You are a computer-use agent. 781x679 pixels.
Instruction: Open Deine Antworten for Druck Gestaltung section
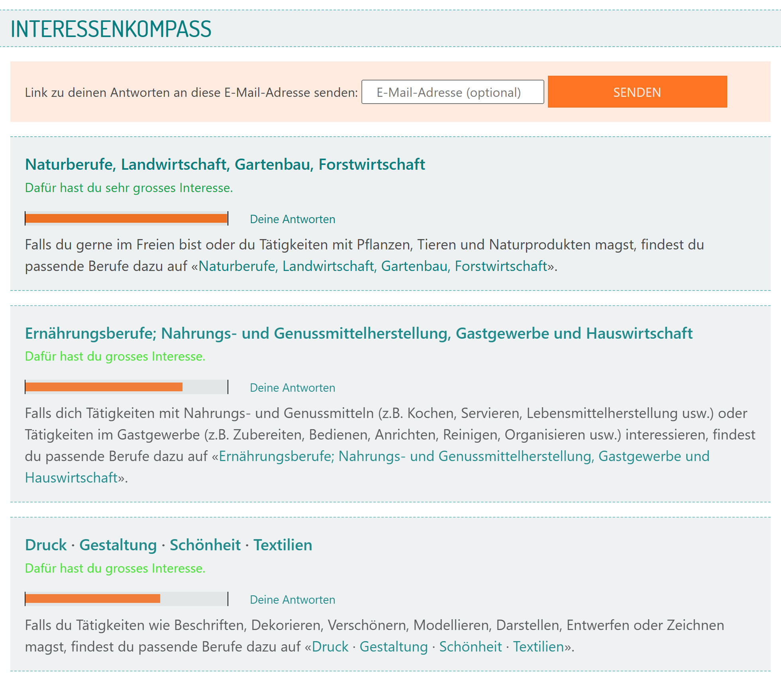292,600
